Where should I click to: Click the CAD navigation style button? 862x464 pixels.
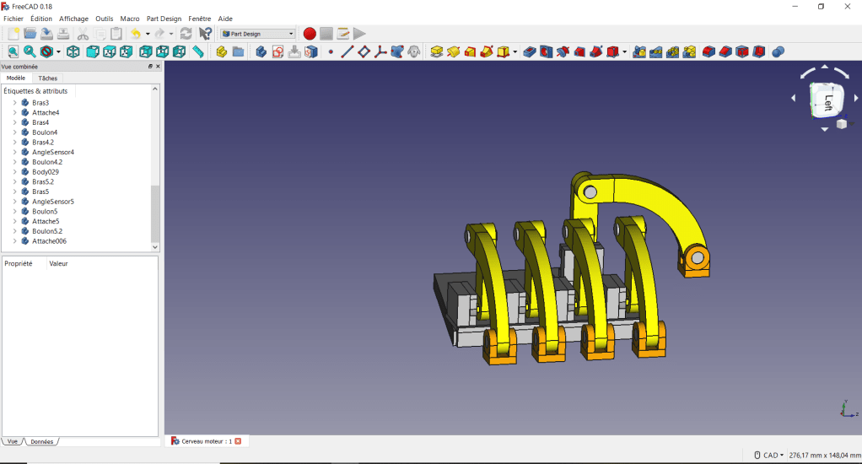point(771,456)
